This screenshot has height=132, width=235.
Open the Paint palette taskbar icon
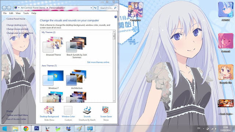pyautogui.click(x=79, y=129)
